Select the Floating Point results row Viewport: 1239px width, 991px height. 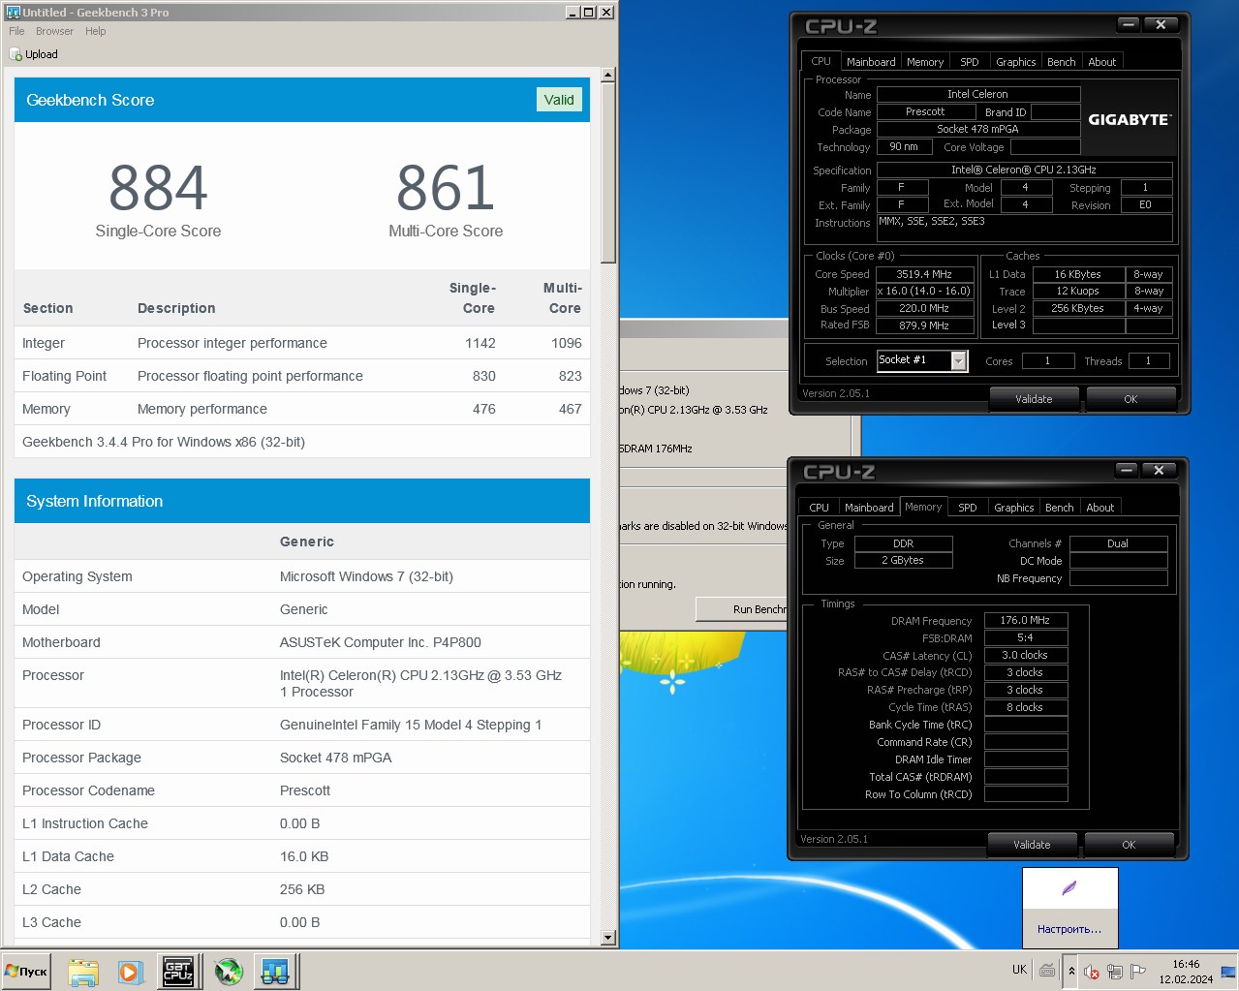(x=302, y=376)
